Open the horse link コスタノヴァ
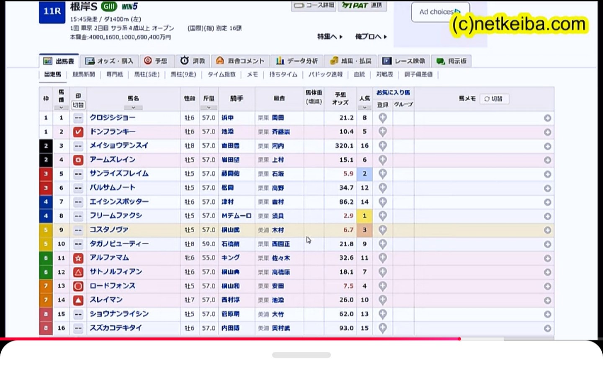The height and width of the screenshot is (374, 603). [x=109, y=230]
